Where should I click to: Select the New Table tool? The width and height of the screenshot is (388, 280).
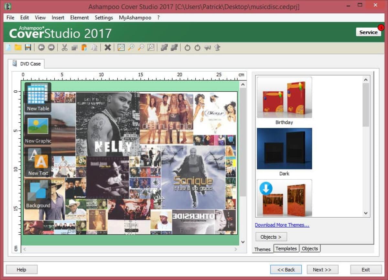click(38, 96)
